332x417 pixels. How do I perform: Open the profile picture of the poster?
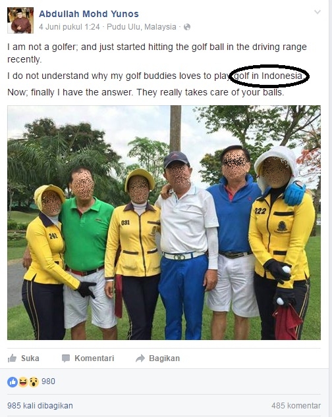20,20
